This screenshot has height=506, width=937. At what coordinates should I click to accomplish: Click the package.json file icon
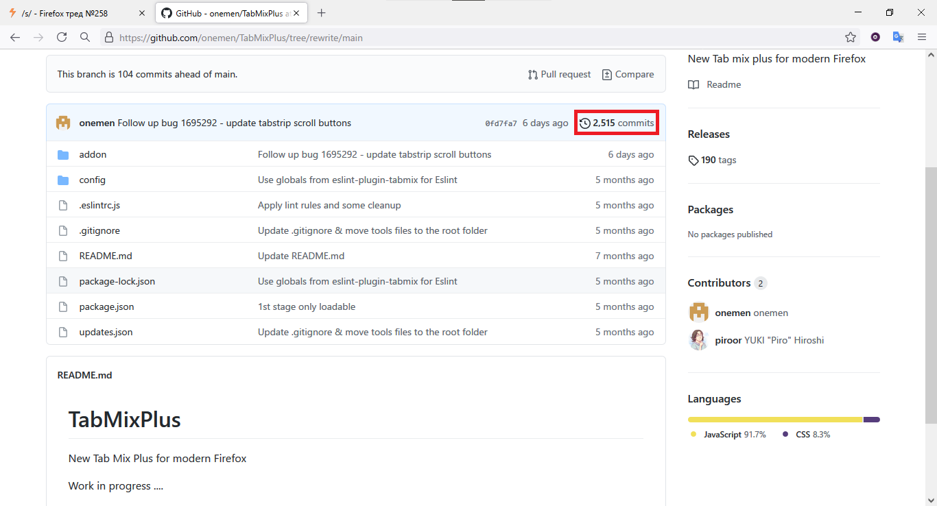point(63,306)
